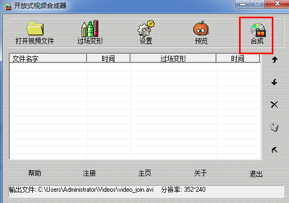
Task: Click the 过场变形 column header
Action: click(x=174, y=59)
